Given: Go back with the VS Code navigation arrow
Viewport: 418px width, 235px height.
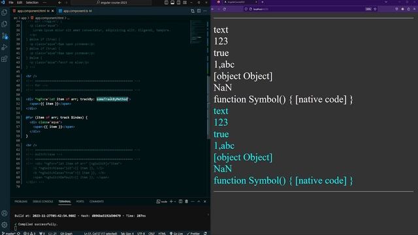Looking at the screenshot, I should coord(59,3).
